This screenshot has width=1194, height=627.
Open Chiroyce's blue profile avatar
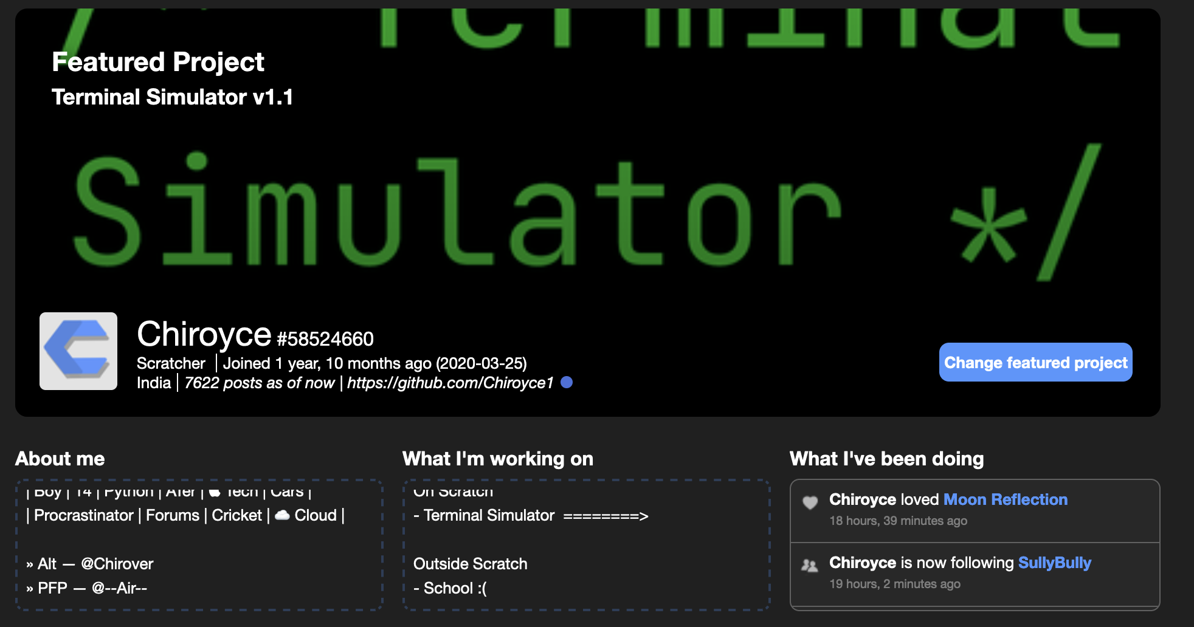point(78,351)
